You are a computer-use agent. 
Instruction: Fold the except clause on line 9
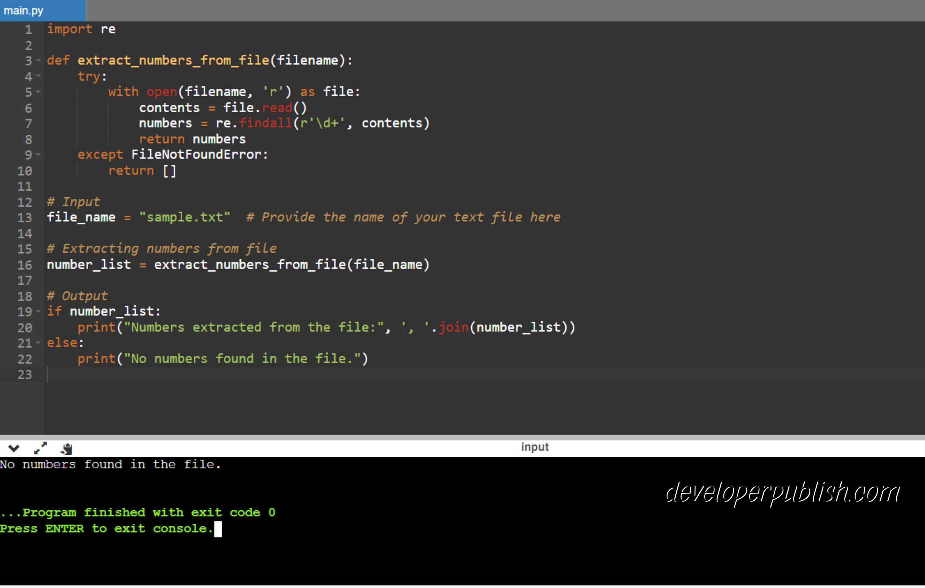coord(38,155)
